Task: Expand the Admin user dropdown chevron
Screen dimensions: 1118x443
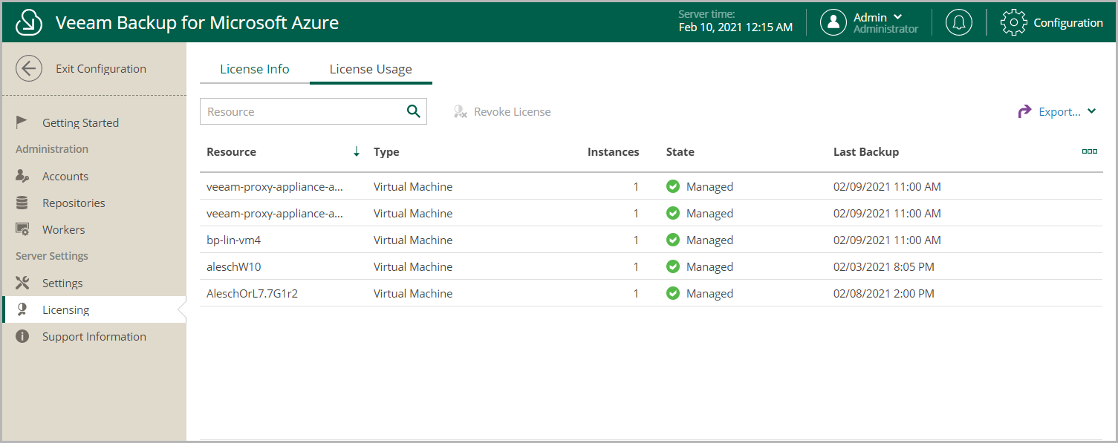Action: (898, 17)
